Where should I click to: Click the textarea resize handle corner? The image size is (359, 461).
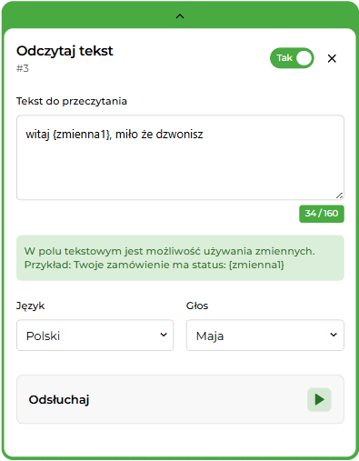pyautogui.click(x=339, y=195)
